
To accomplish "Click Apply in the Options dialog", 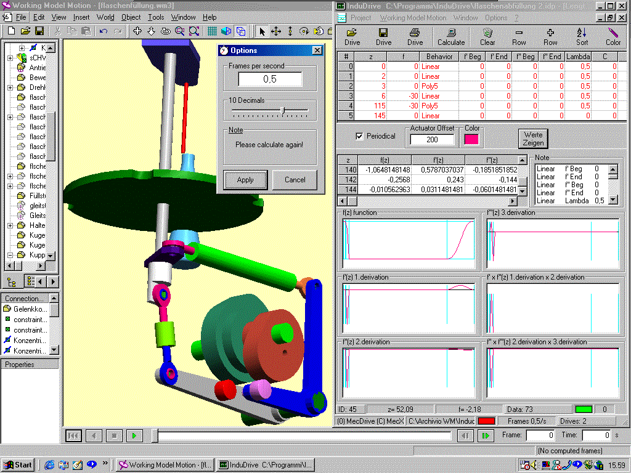I will pos(245,180).
